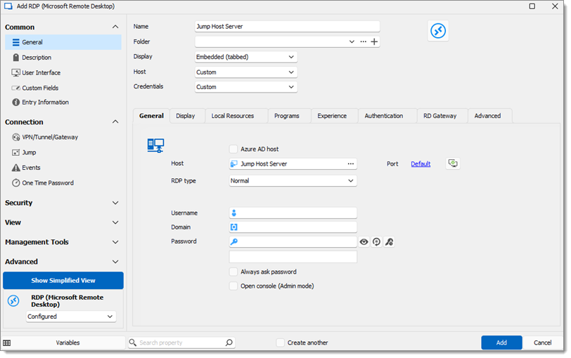Screen dimensions: 571x358
Task: Open the Folder dropdown
Action: pyautogui.click(x=352, y=42)
